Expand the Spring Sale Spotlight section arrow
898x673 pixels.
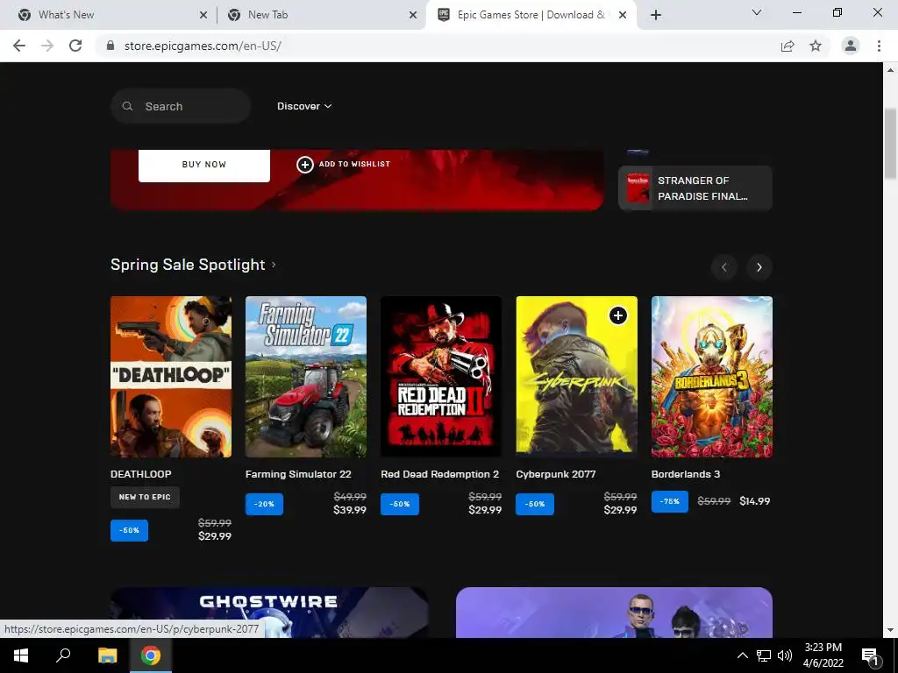[x=274, y=265]
